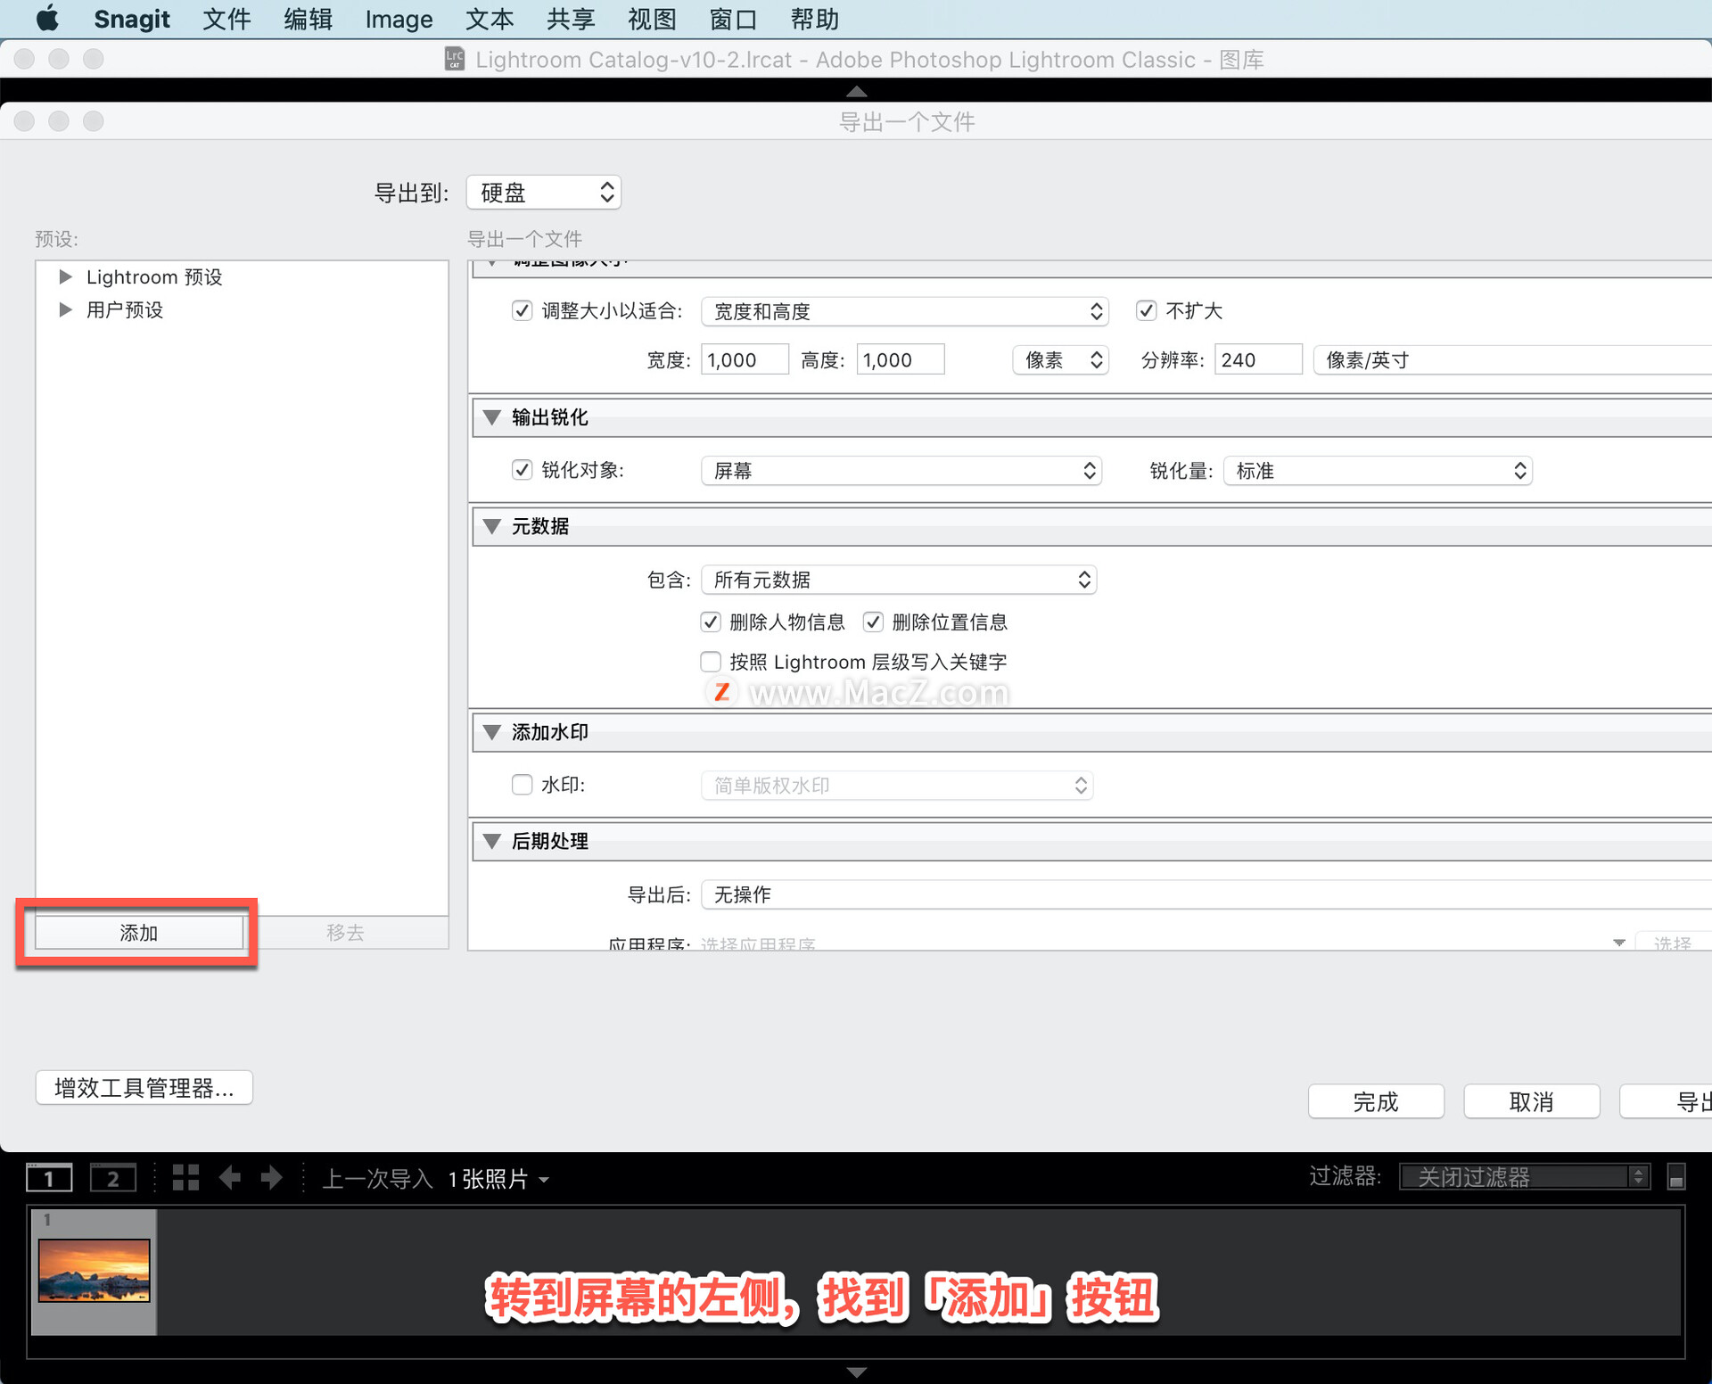Open the 宽度和高度 dropdown

905,311
